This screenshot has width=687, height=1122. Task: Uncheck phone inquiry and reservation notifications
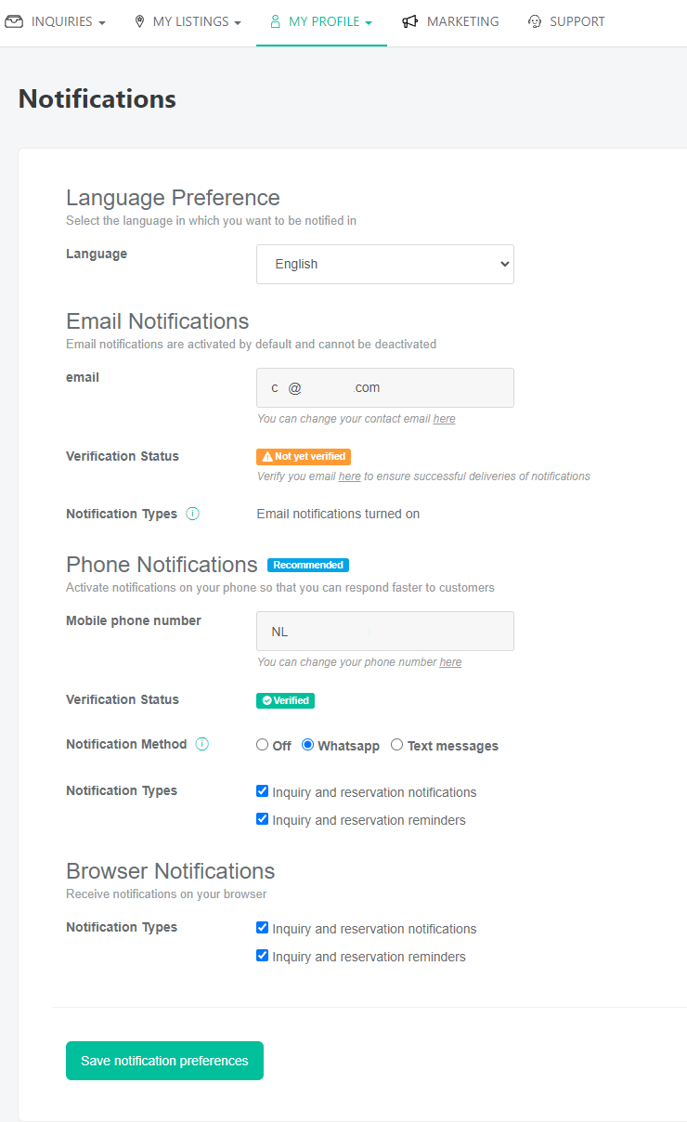pos(262,790)
